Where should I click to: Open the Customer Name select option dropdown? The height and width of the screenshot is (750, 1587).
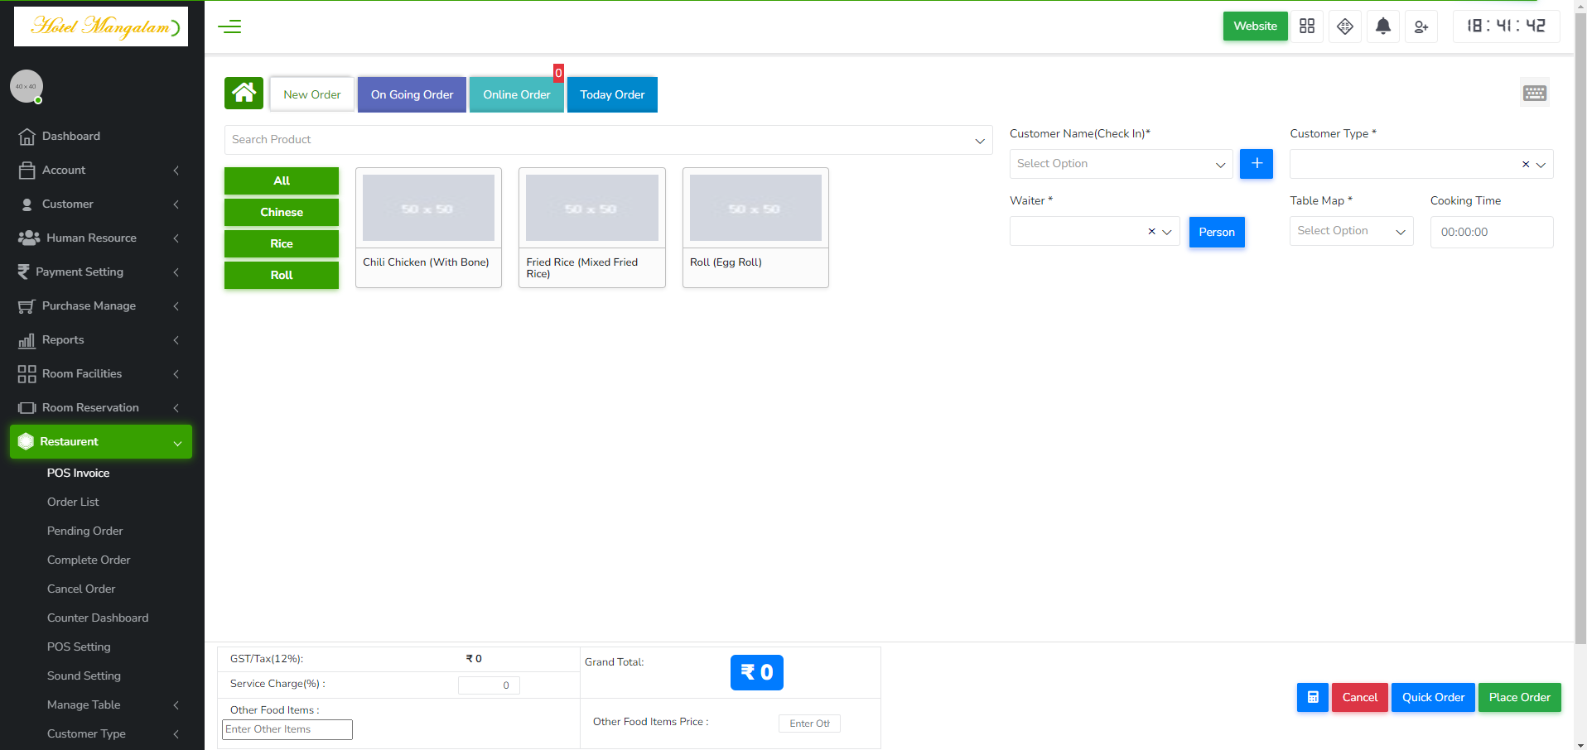pos(1121,164)
